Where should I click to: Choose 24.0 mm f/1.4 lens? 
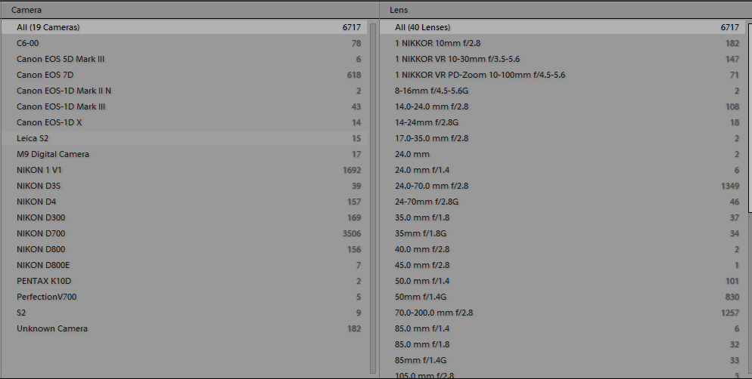pyautogui.click(x=564, y=169)
